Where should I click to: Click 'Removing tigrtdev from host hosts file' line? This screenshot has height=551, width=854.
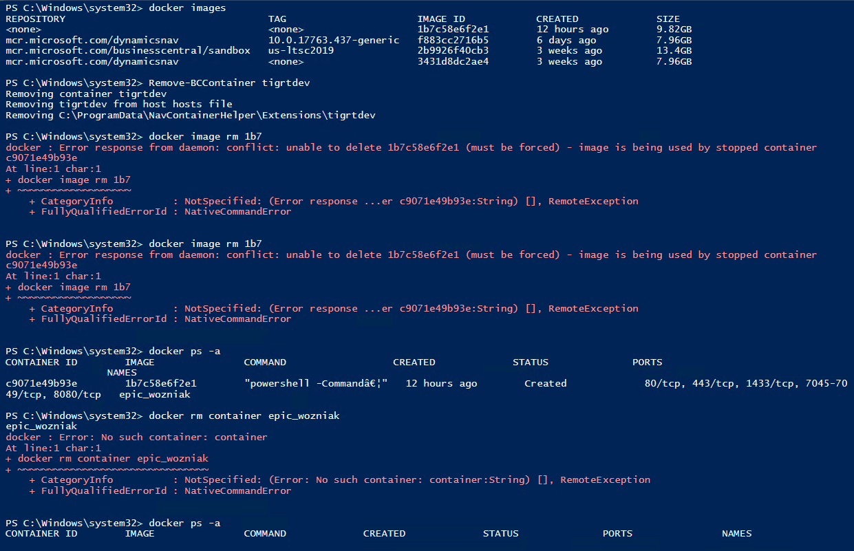coord(119,105)
